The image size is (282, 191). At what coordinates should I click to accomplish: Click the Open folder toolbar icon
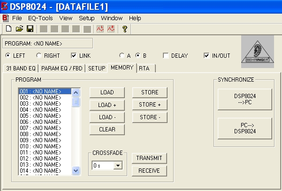pyautogui.click(x=19, y=29)
